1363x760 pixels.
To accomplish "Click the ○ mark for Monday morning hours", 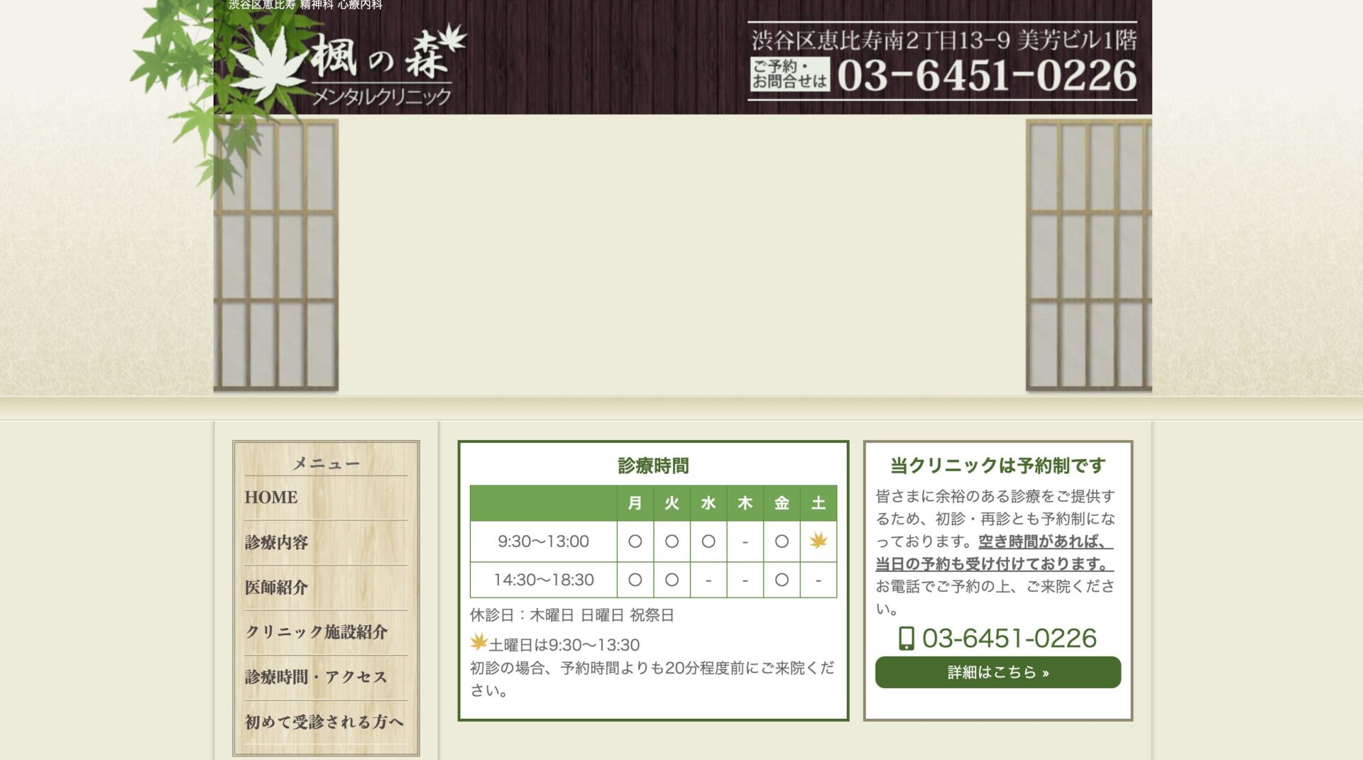I will click(634, 541).
